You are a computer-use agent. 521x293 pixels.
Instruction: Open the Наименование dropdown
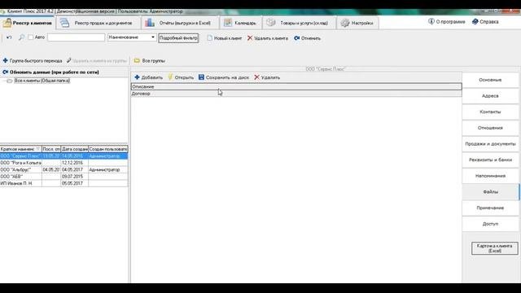pyautogui.click(x=132, y=37)
